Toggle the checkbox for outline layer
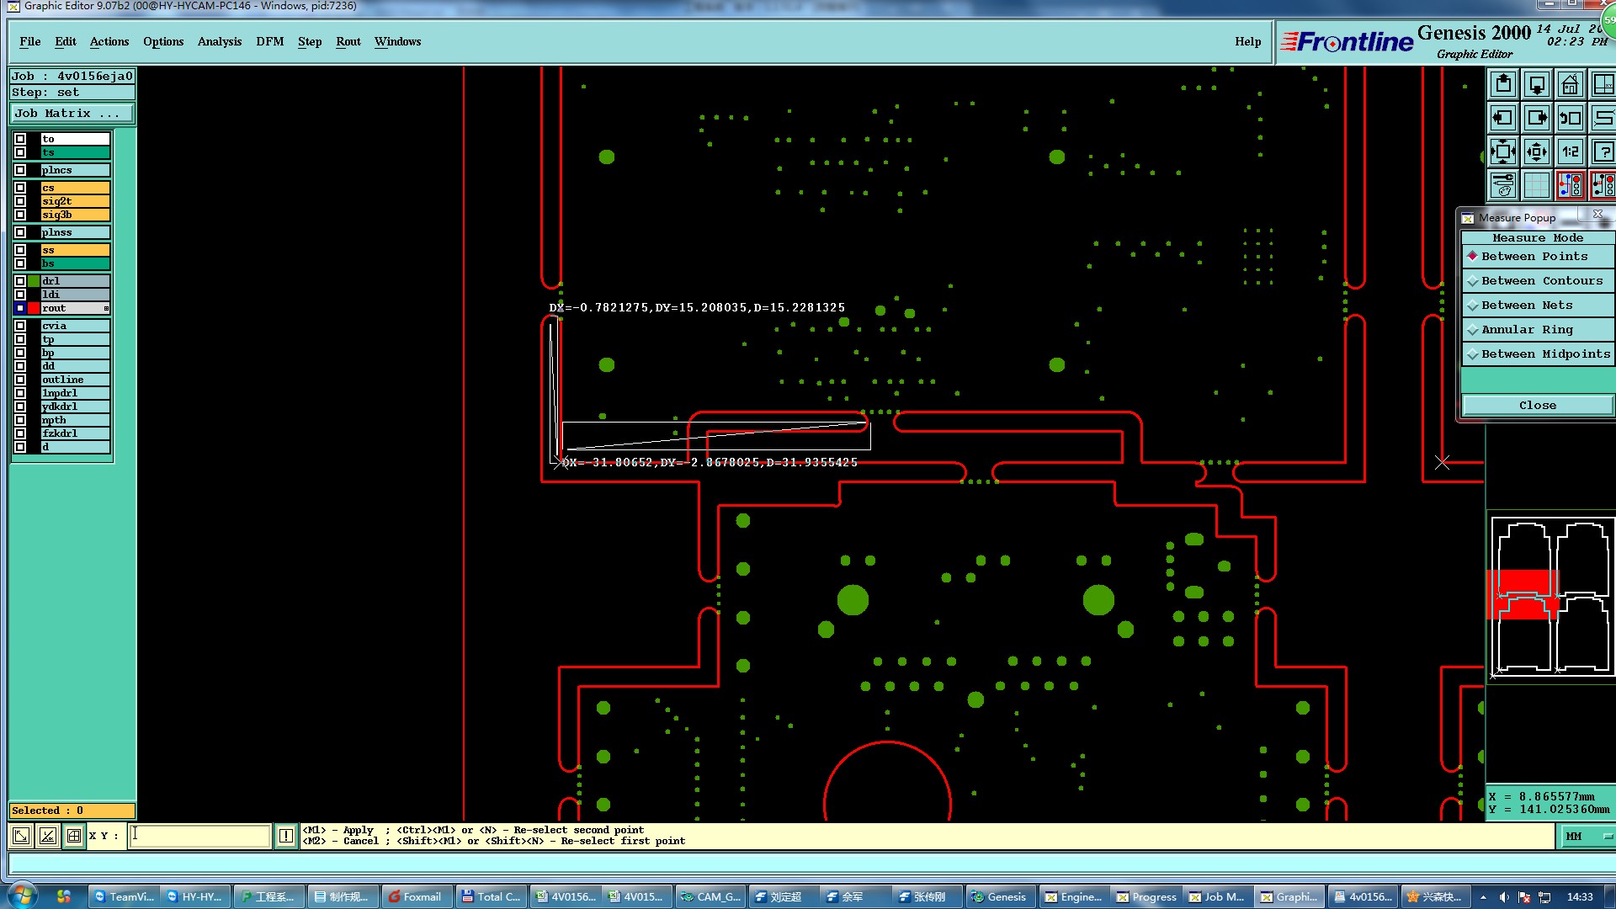The width and height of the screenshot is (1616, 909). pyautogui.click(x=20, y=380)
